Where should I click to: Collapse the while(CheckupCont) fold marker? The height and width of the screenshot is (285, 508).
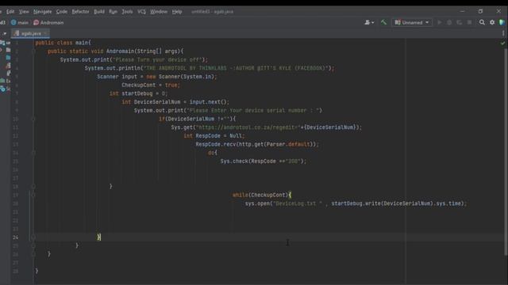[33, 195]
